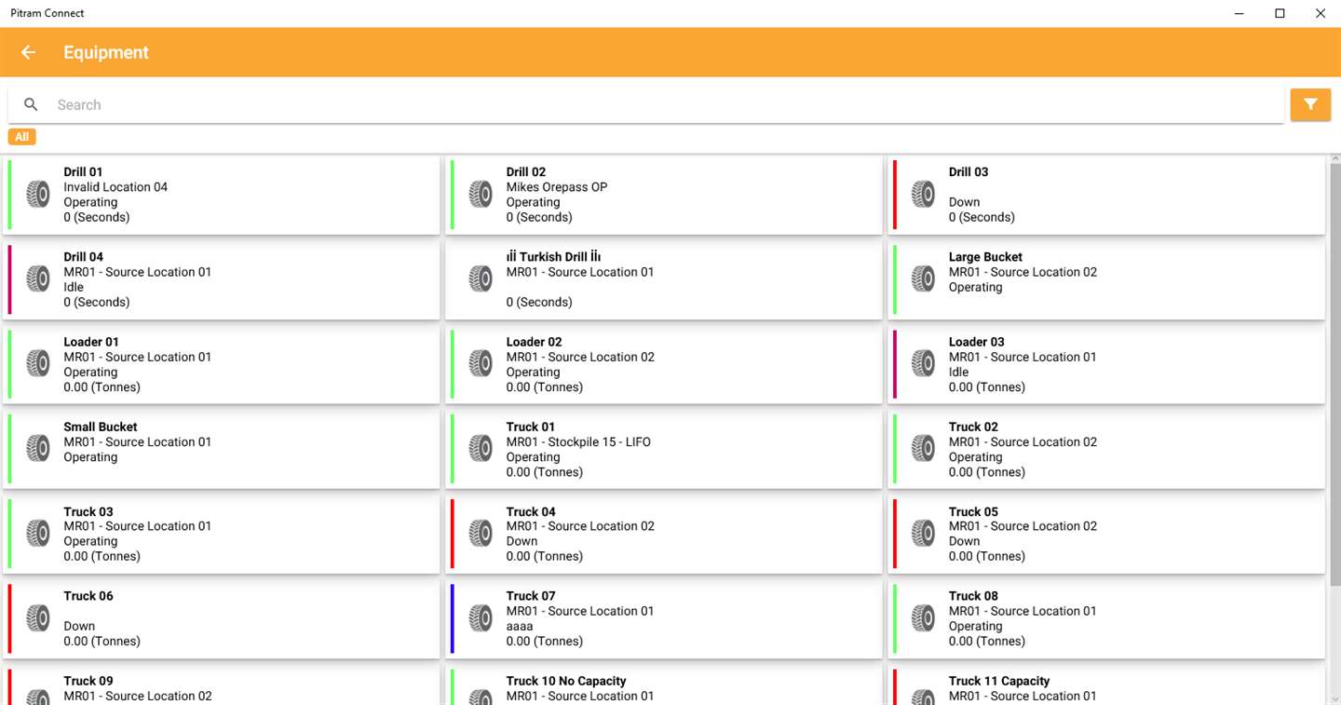Click the tire icon for Truck 08
Screen dimensions: 1341x705
coord(923,617)
